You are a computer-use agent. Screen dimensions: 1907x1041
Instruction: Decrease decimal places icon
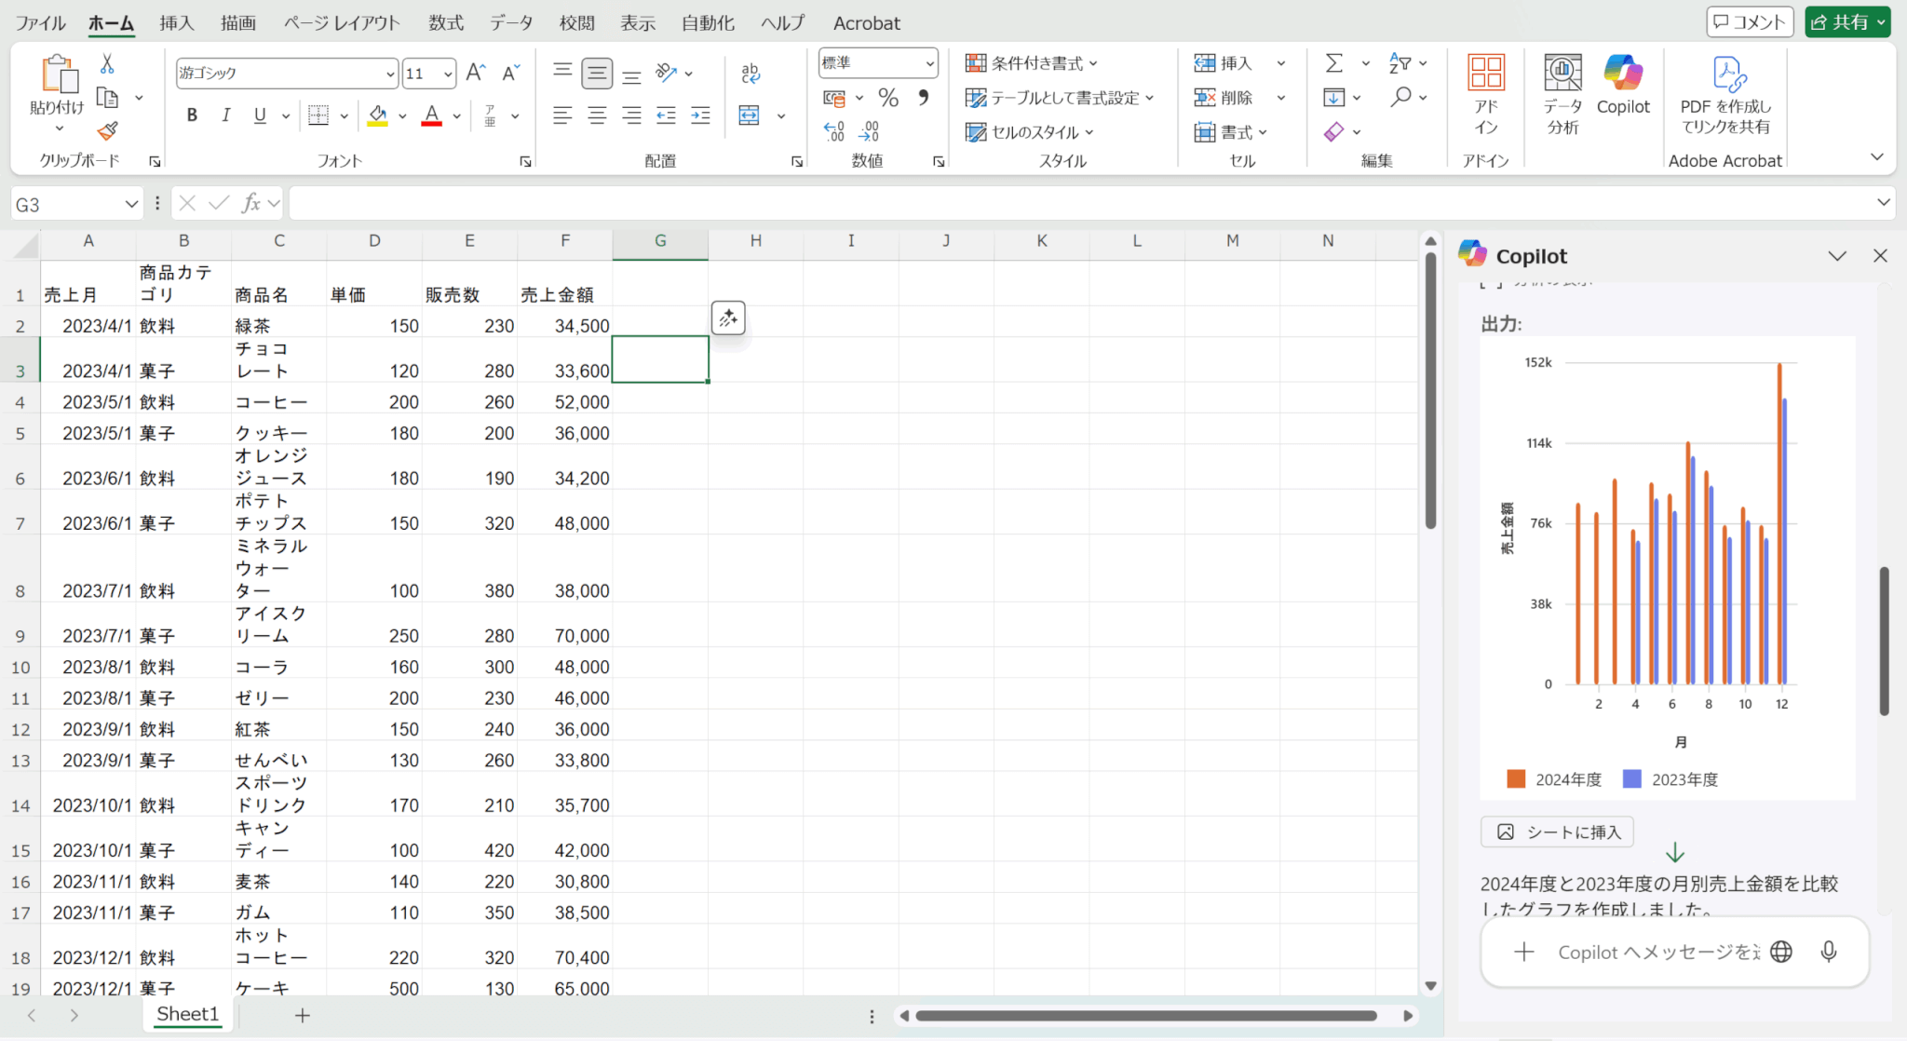[x=869, y=131]
